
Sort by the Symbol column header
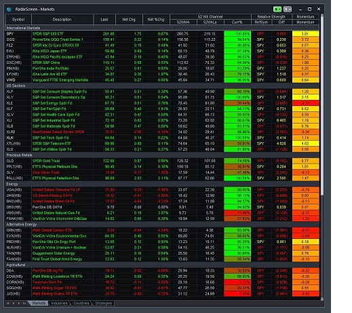point(18,20)
